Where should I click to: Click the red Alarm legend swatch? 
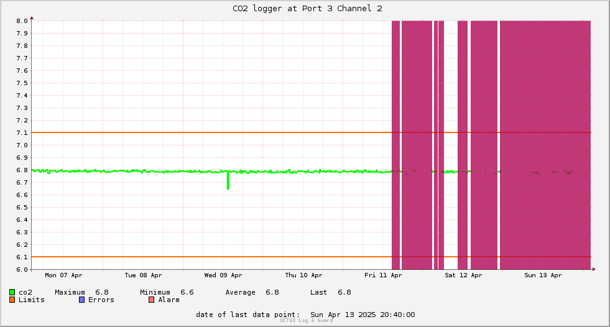152,300
